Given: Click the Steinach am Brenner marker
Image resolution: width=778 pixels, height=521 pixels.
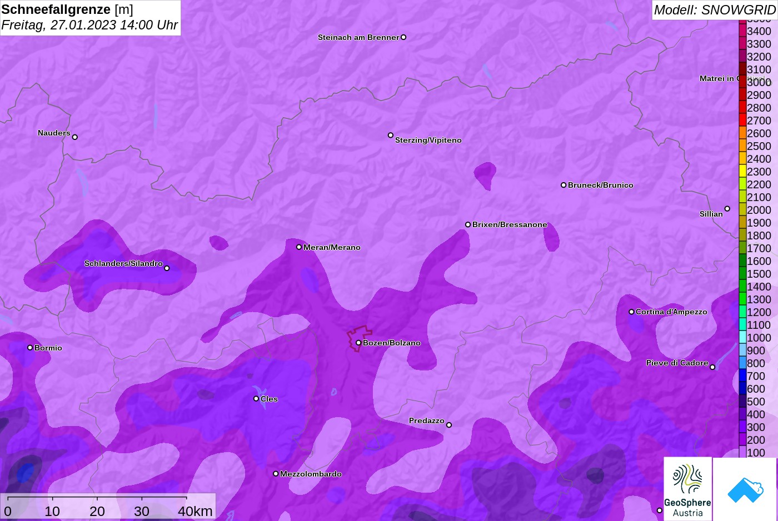Looking at the screenshot, I should click(x=403, y=37).
